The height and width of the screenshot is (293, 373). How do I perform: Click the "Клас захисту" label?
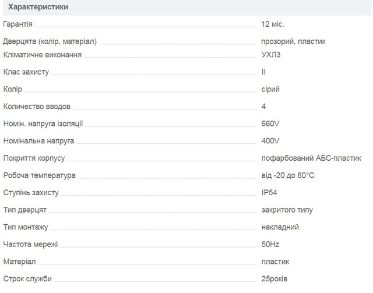pyautogui.click(x=26, y=72)
